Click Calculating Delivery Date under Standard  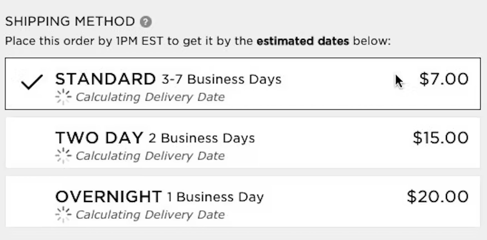point(150,97)
